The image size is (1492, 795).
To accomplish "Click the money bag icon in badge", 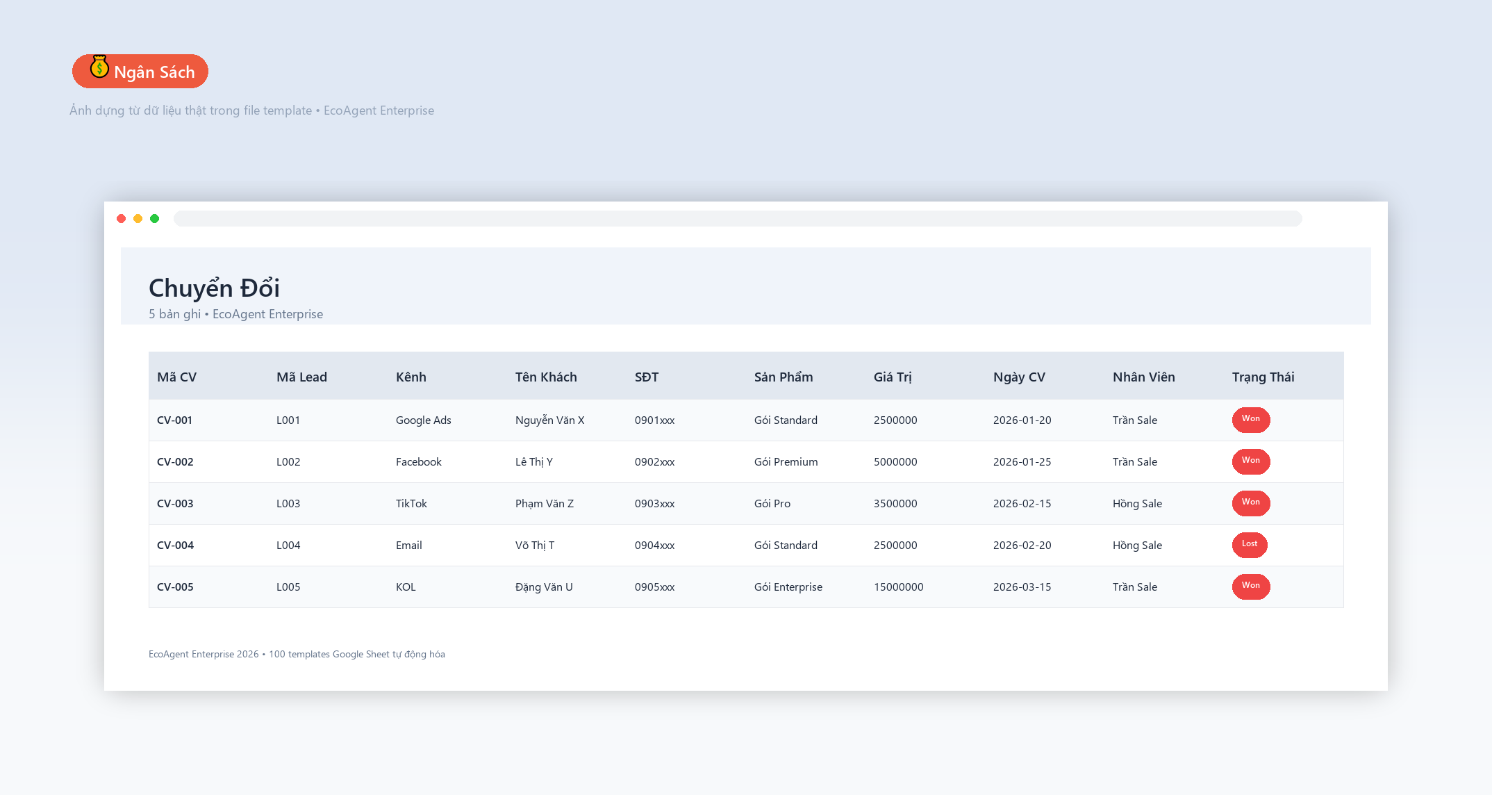I will point(99,67).
